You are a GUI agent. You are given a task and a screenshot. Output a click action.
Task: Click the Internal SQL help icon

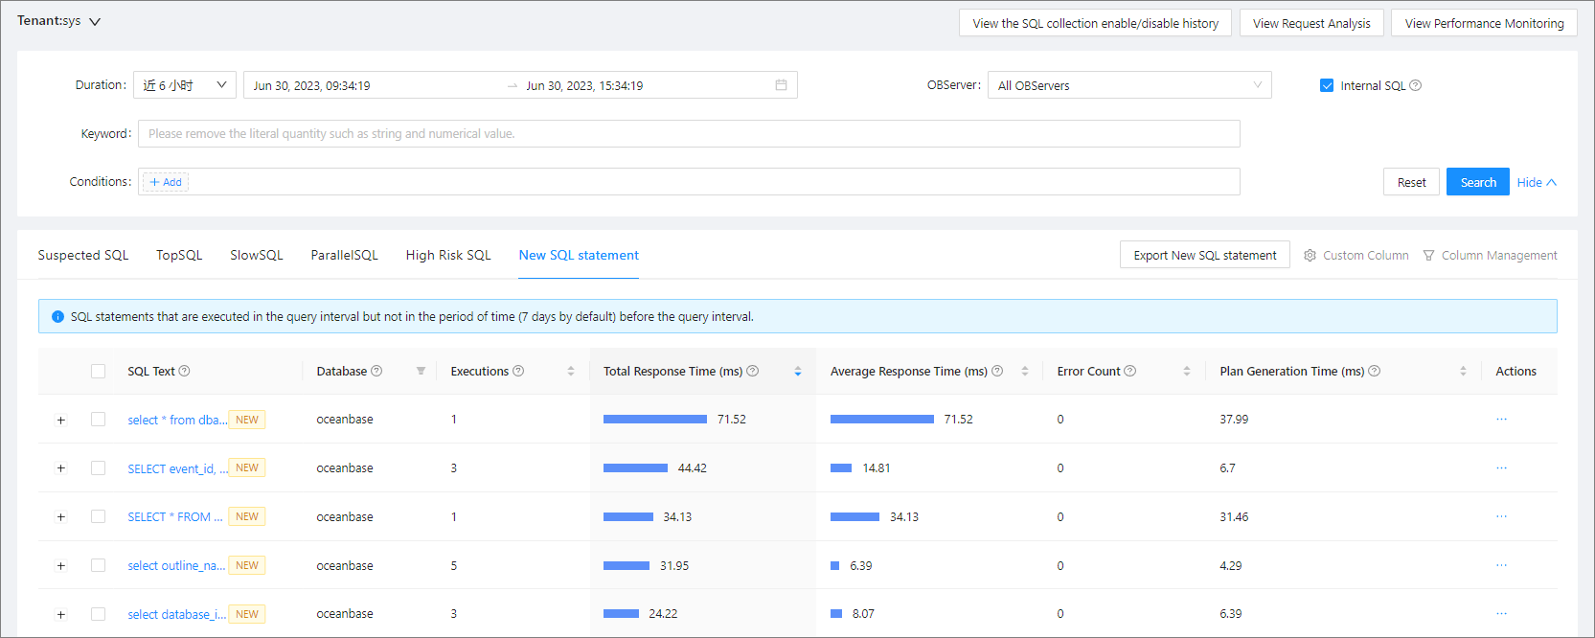pyautogui.click(x=1416, y=85)
